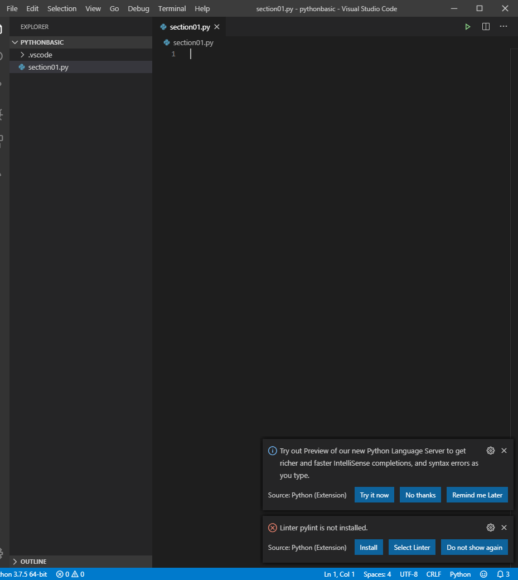Run Python file with the green play icon
The width and height of the screenshot is (518, 580).
(x=467, y=27)
